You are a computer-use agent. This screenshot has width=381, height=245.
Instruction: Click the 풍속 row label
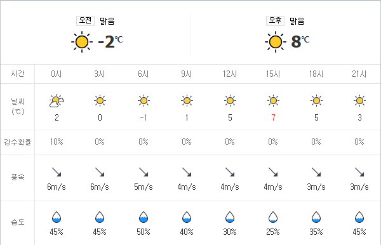pos(18,176)
